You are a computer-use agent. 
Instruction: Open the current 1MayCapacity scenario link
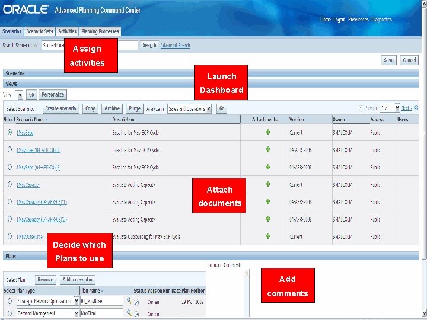pyautogui.click(x=28, y=184)
